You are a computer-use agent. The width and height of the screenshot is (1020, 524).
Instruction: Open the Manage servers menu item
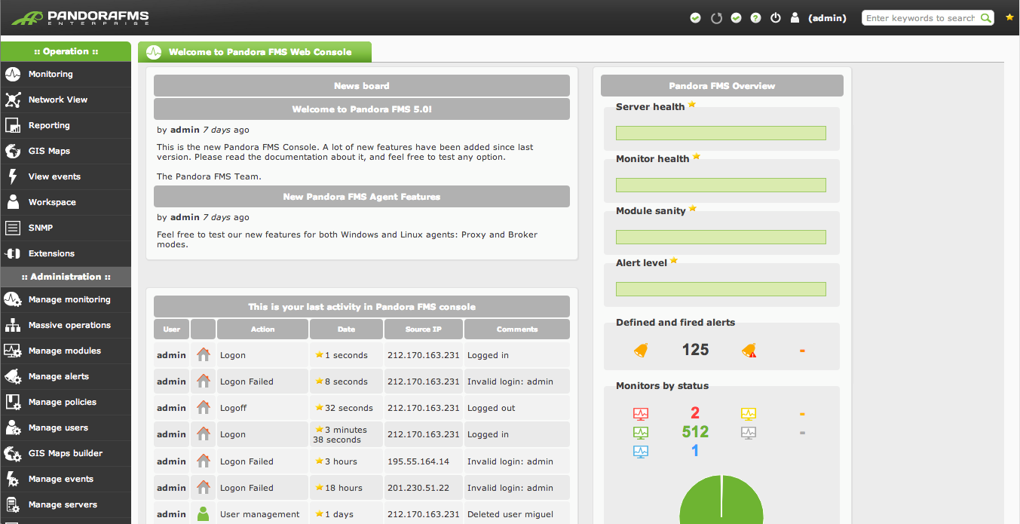66,504
